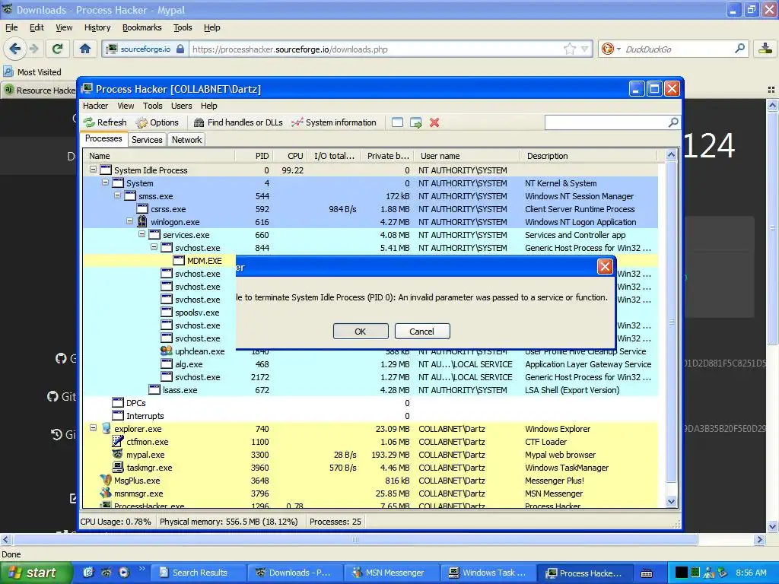
Task: Switch to MSN Messenger taskbar button
Action: click(x=390, y=573)
